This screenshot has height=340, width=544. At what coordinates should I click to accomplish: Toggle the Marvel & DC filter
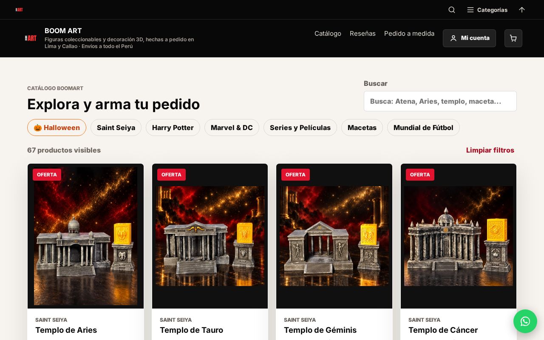tap(232, 127)
